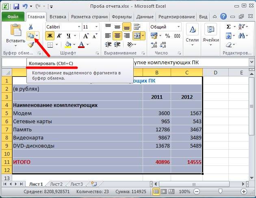
Task: Toggle center horizontal alignment
Action: pos(117,35)
